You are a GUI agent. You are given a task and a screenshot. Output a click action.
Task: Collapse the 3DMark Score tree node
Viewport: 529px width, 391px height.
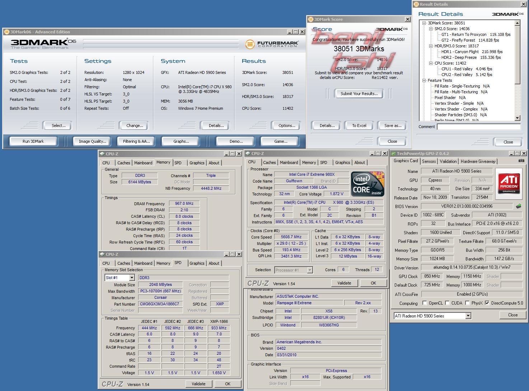point(424,23)
